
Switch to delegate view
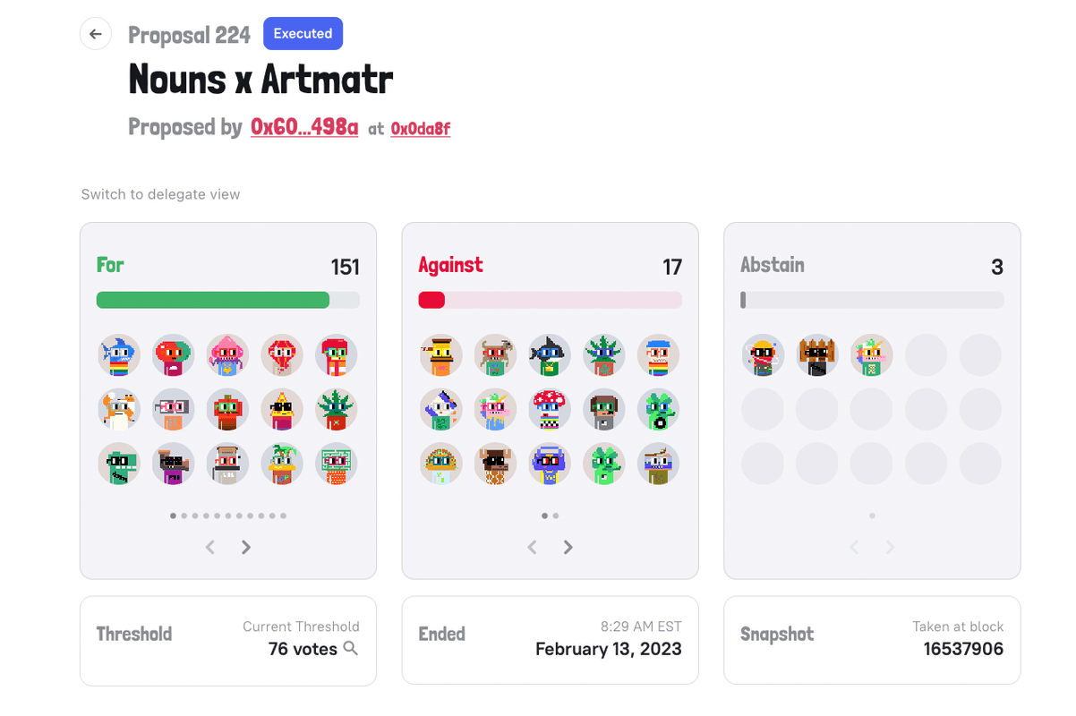[x=160, y=194]
